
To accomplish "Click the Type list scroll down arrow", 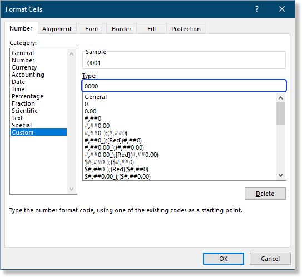I will point(281,175).
